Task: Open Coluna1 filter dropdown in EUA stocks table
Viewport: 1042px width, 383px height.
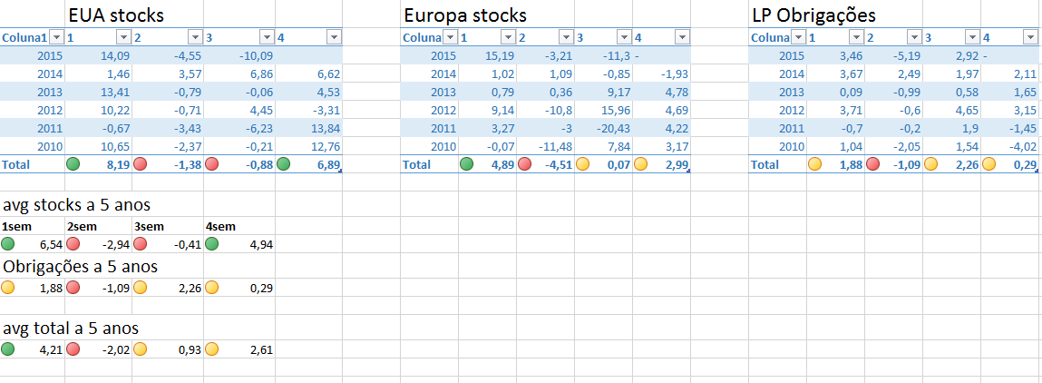Action: click(56, 37)
